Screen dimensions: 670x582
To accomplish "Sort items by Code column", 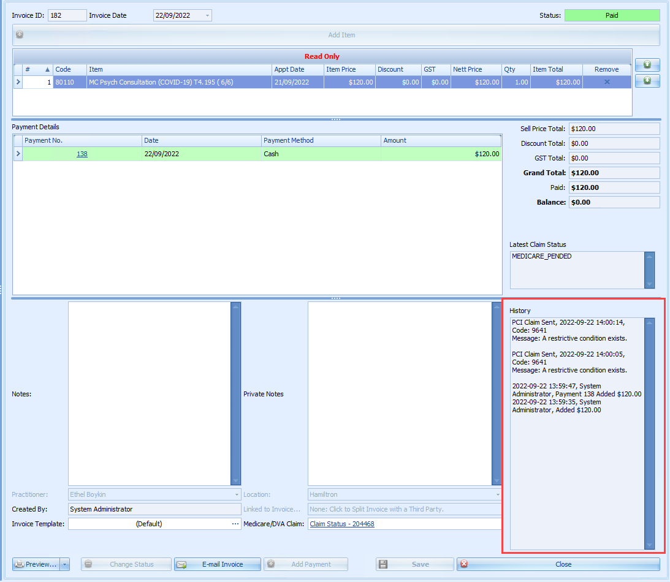I will click(70, 69).
